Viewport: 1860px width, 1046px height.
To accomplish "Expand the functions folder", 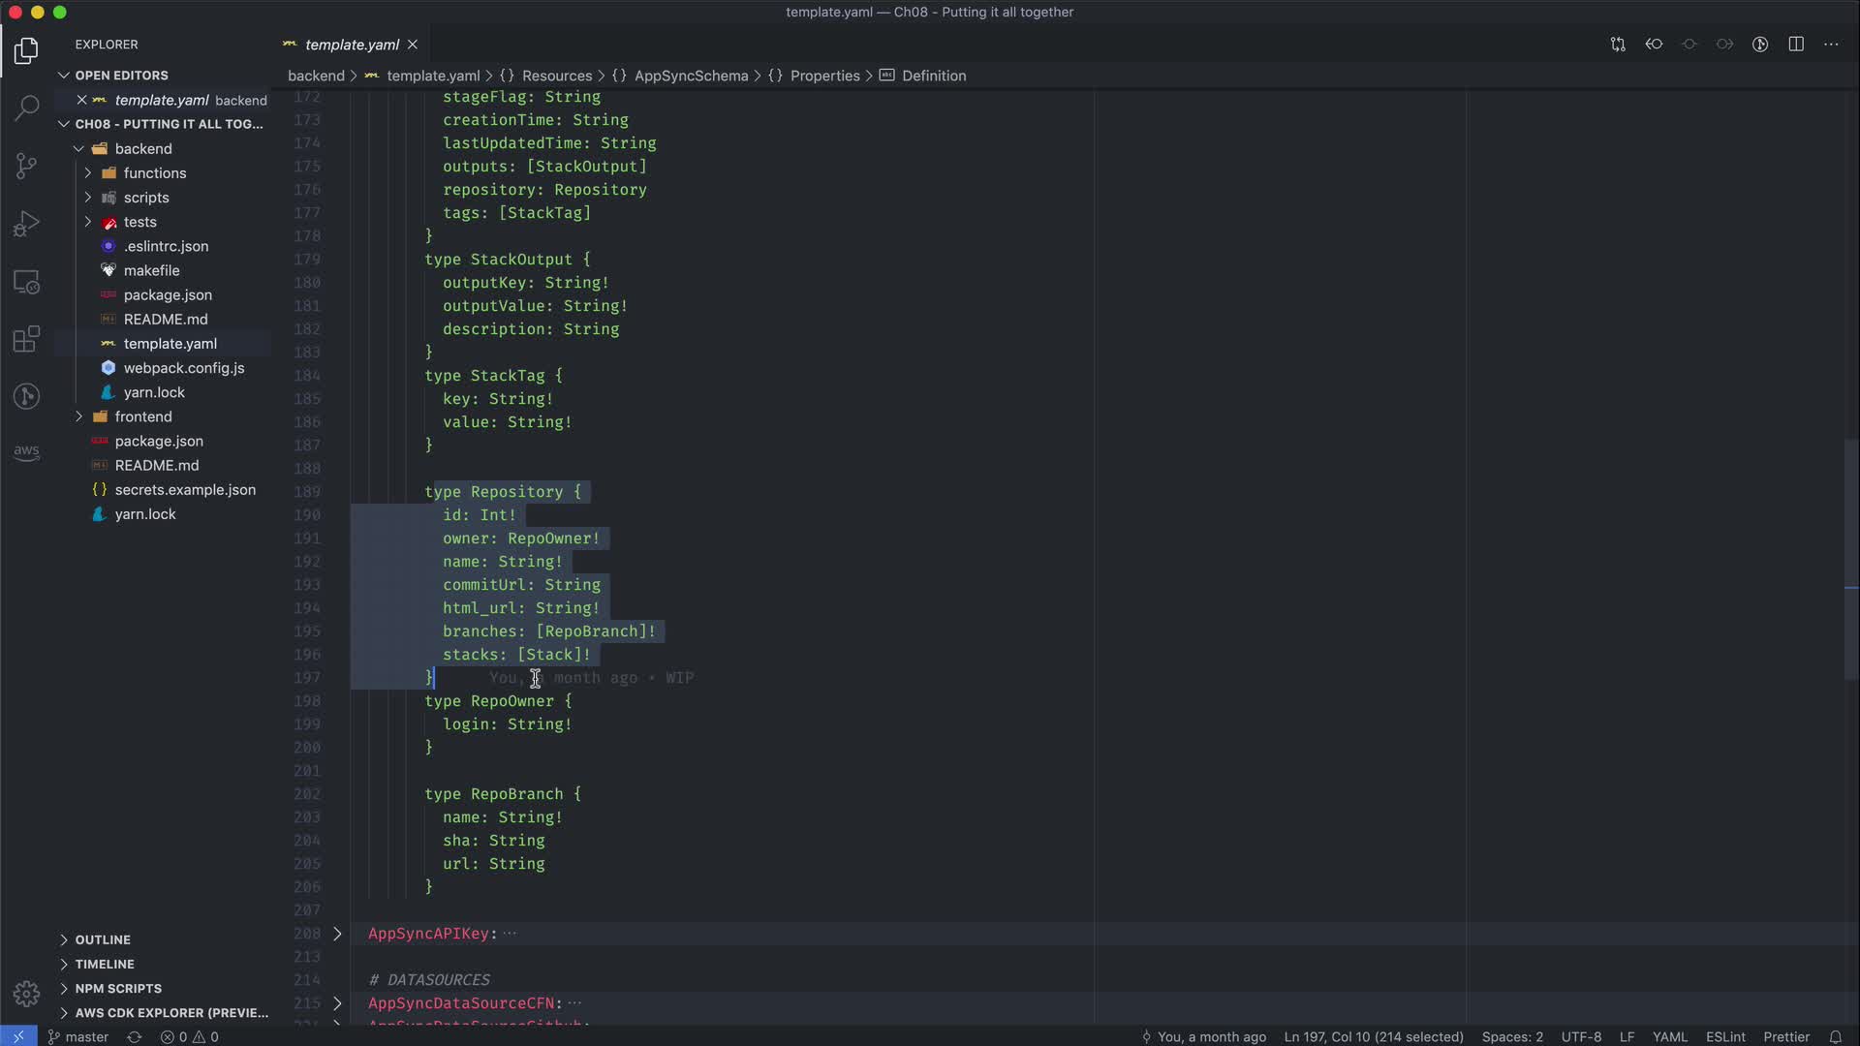I will (155, 173).
